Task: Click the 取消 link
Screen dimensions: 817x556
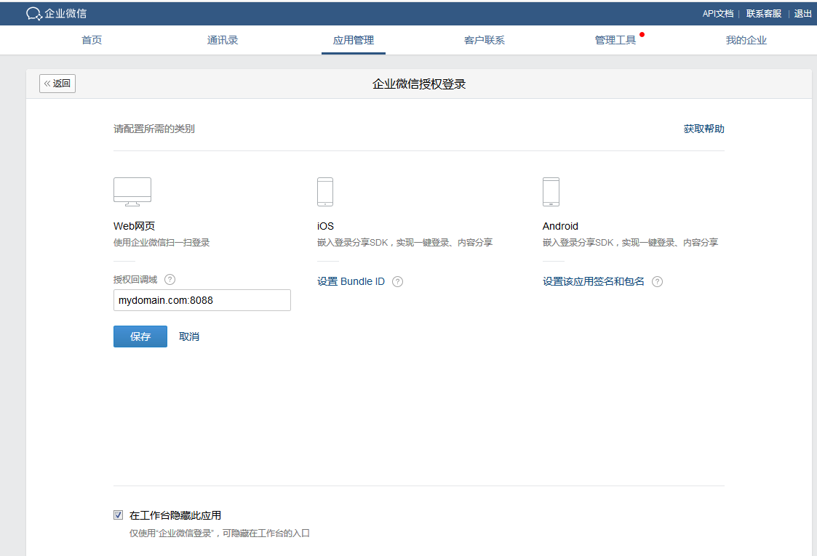Action: tap(189, 337)
